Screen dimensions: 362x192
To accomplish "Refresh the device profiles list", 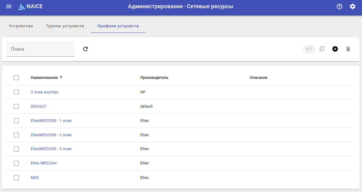I will [x=85, y=49].
